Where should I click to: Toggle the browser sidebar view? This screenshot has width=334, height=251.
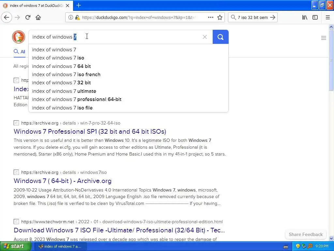click(315, 18)
